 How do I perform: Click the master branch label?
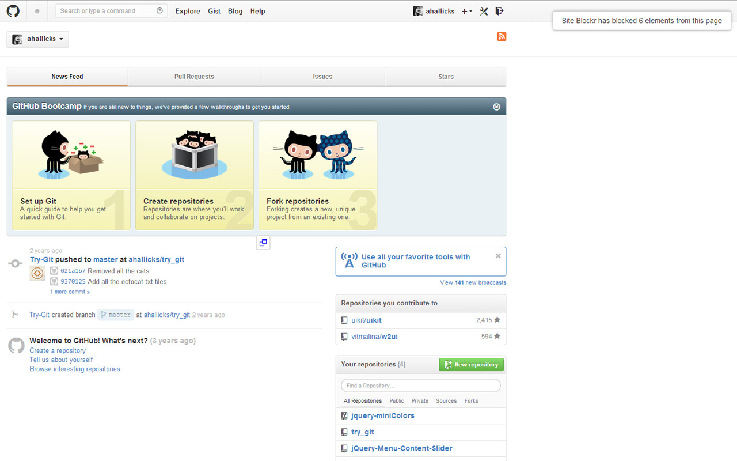tap(115, 315)
